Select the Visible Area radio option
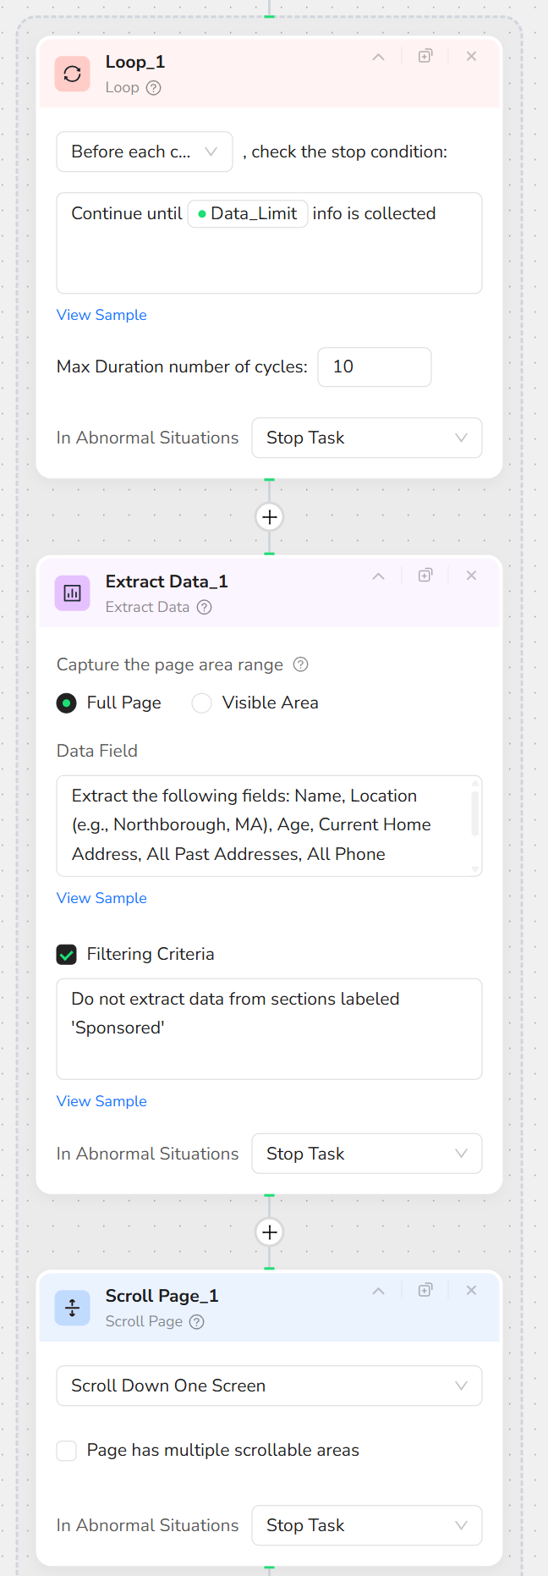 click(202, 703)
